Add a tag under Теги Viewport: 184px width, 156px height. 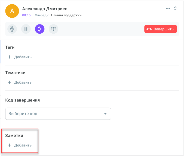click(x=20, y=57)
